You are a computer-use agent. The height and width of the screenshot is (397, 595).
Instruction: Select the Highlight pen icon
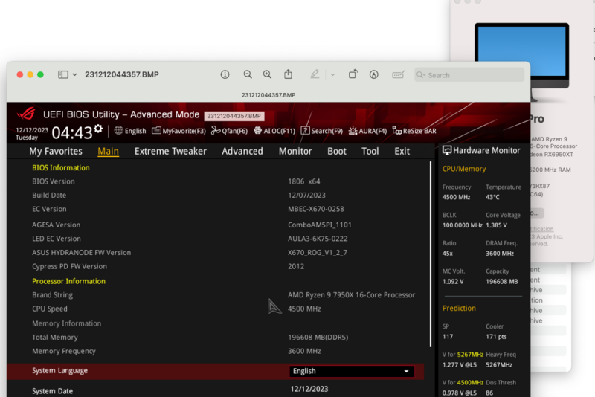tap(315, 74)
